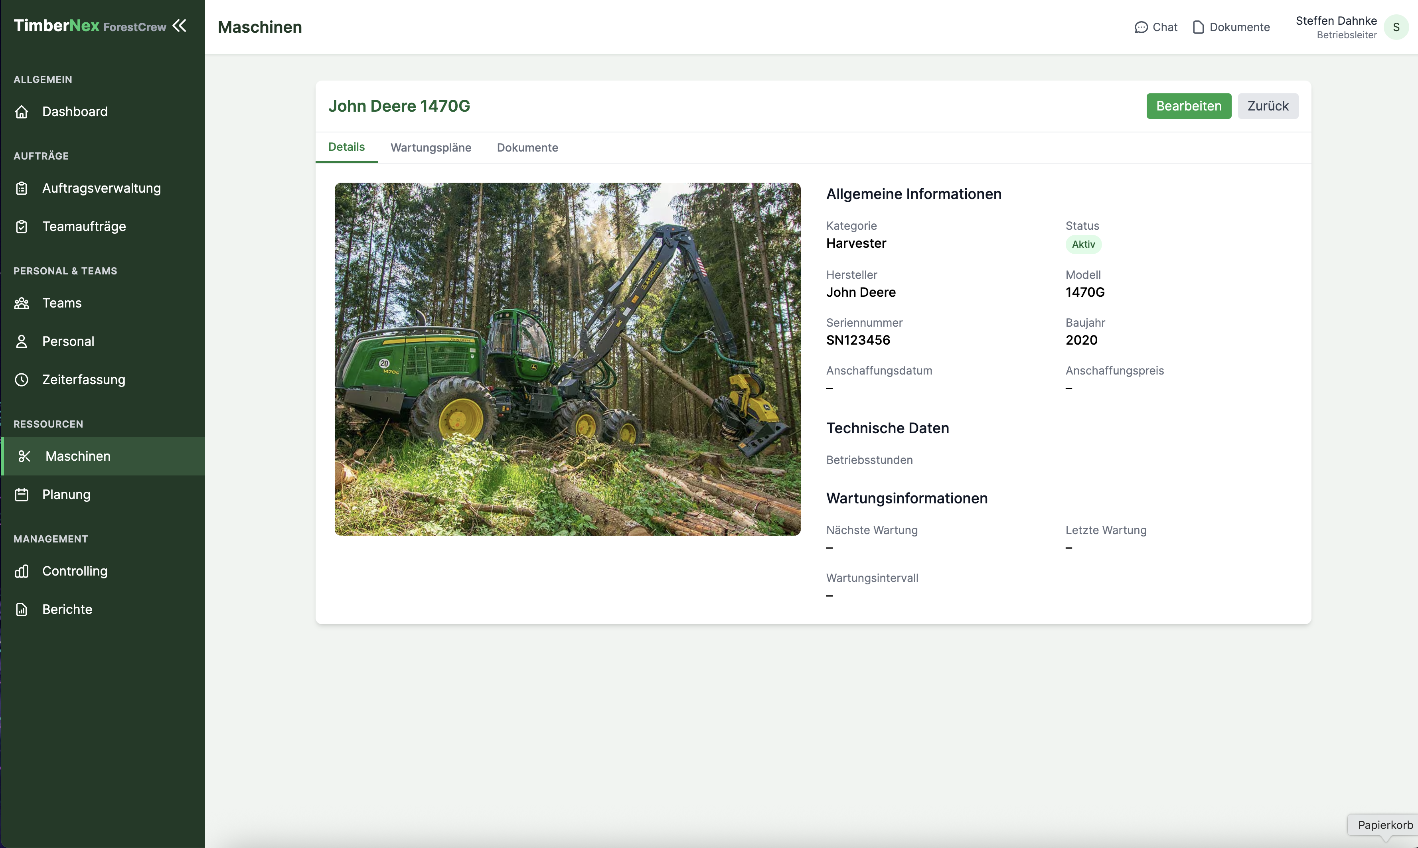Open Zeiterfassung page
The image size is (1418, 848).
click(x=103, y=380)
